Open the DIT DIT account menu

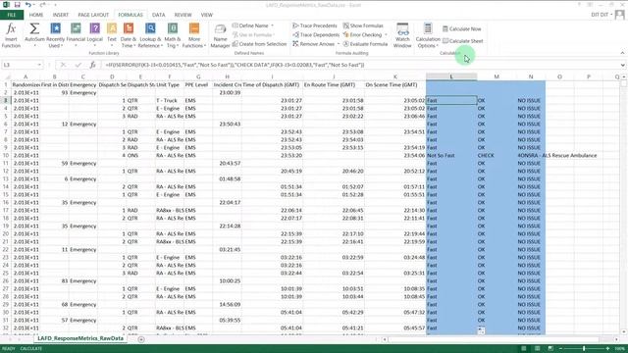(602, 15)
